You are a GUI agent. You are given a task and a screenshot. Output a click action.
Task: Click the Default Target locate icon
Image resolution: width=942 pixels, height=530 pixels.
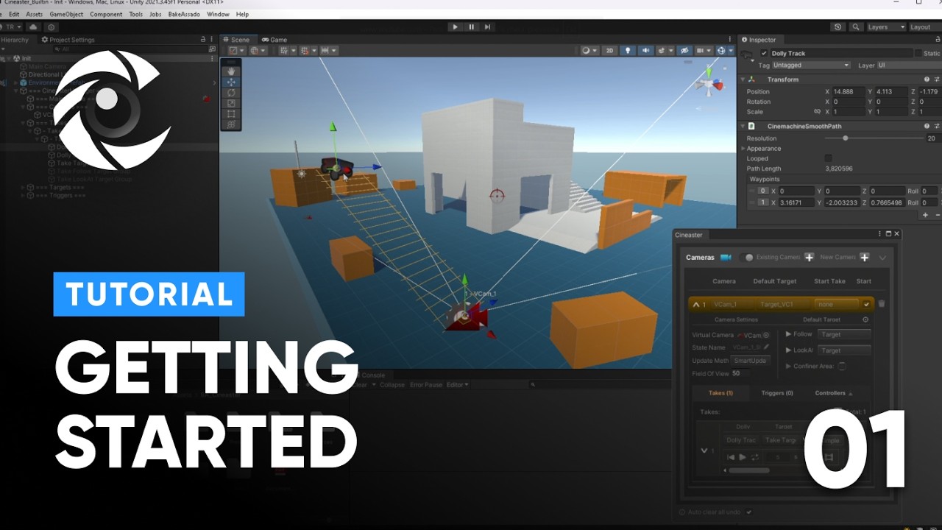(x=865, y=319)
